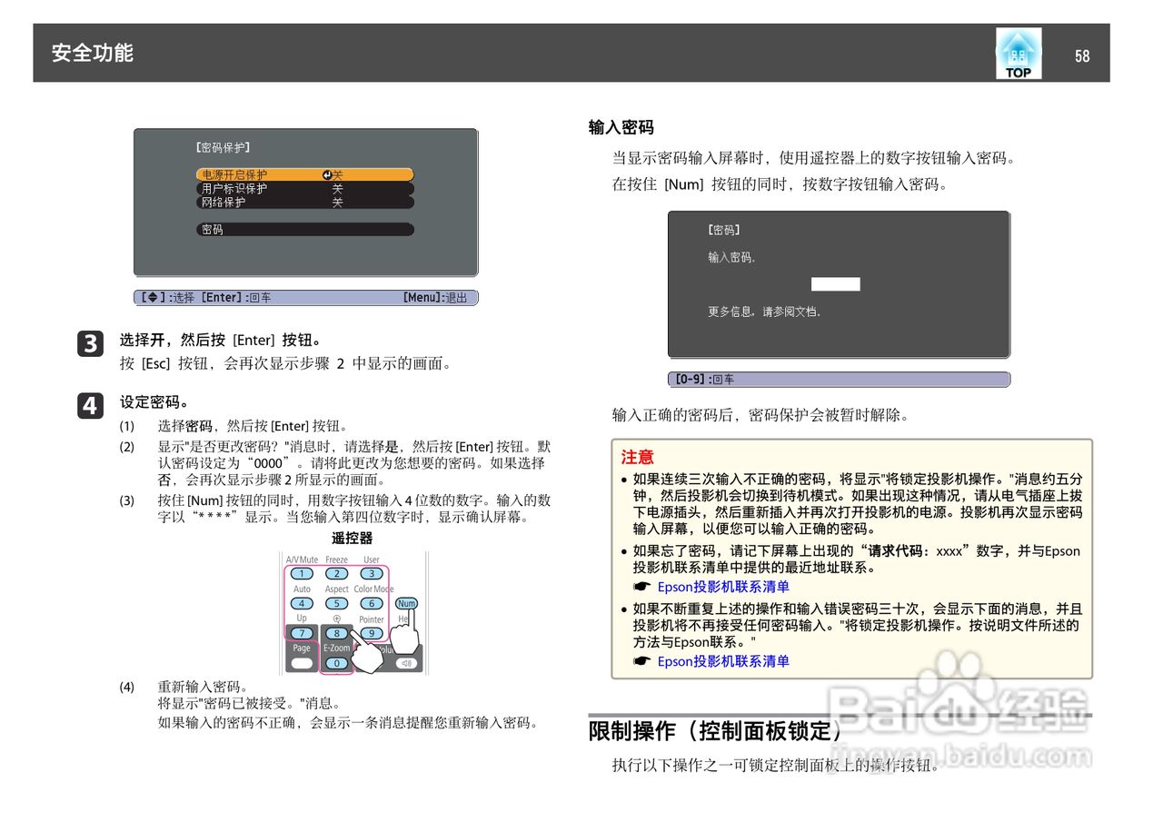Viewport: 1163px width, 822px height.
Task: Click the 安全功能 page header title
Action: pyautogui.click(x=93, y=53)
